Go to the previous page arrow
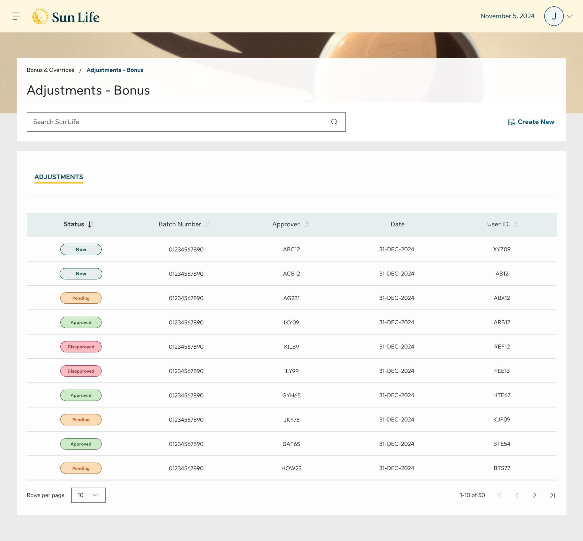 (517, 495)
